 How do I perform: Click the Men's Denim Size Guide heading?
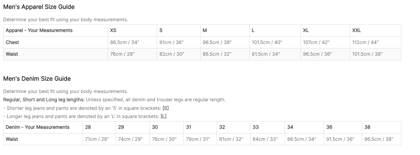click(x=37, y=78)
